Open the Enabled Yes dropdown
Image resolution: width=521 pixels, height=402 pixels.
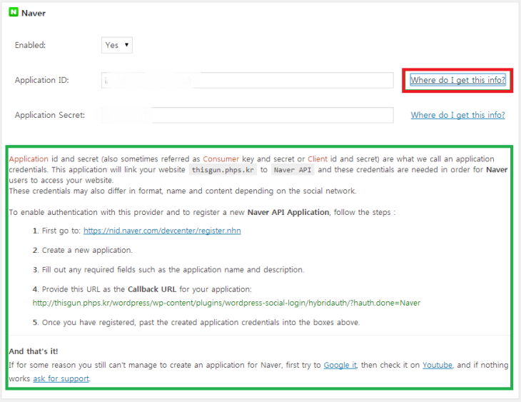coord(116,45)
